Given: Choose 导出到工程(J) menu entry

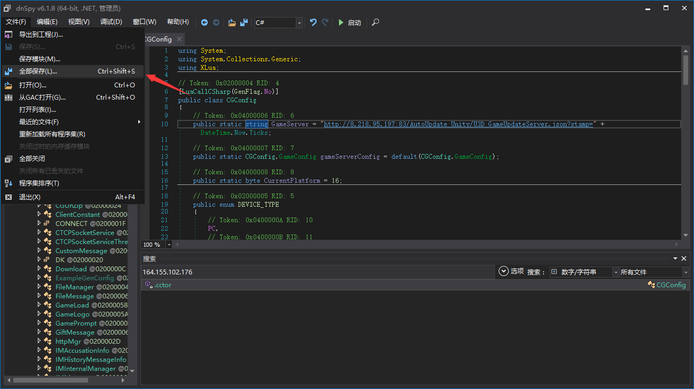Looking at the screenshot, I should tap(41, 35).
